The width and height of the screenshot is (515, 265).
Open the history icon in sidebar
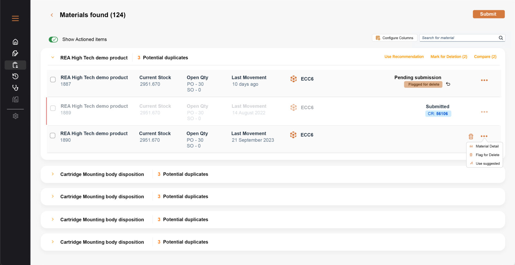15,76
